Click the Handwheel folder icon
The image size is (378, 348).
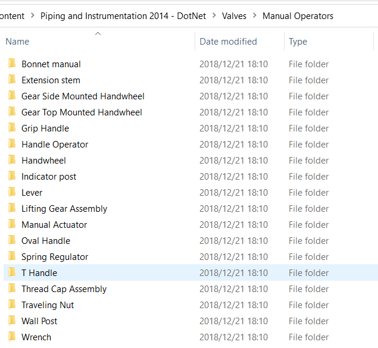point(12,160)
